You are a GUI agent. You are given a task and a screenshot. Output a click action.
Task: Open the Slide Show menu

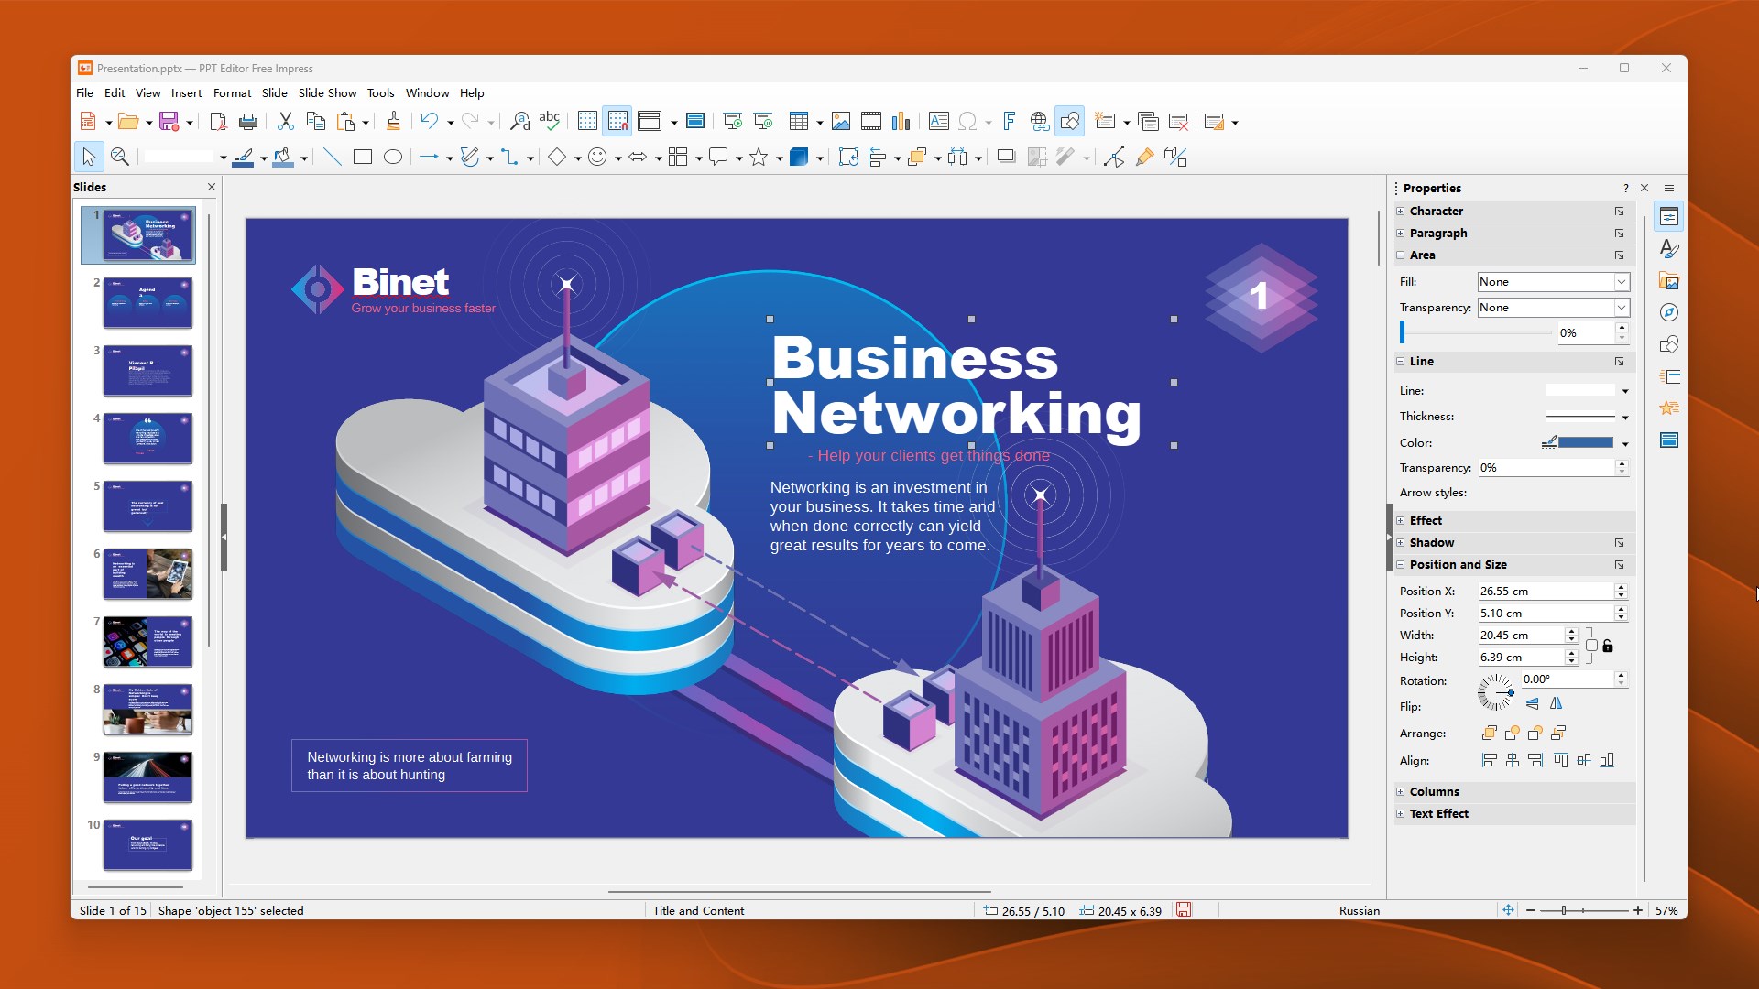[327, 93]
